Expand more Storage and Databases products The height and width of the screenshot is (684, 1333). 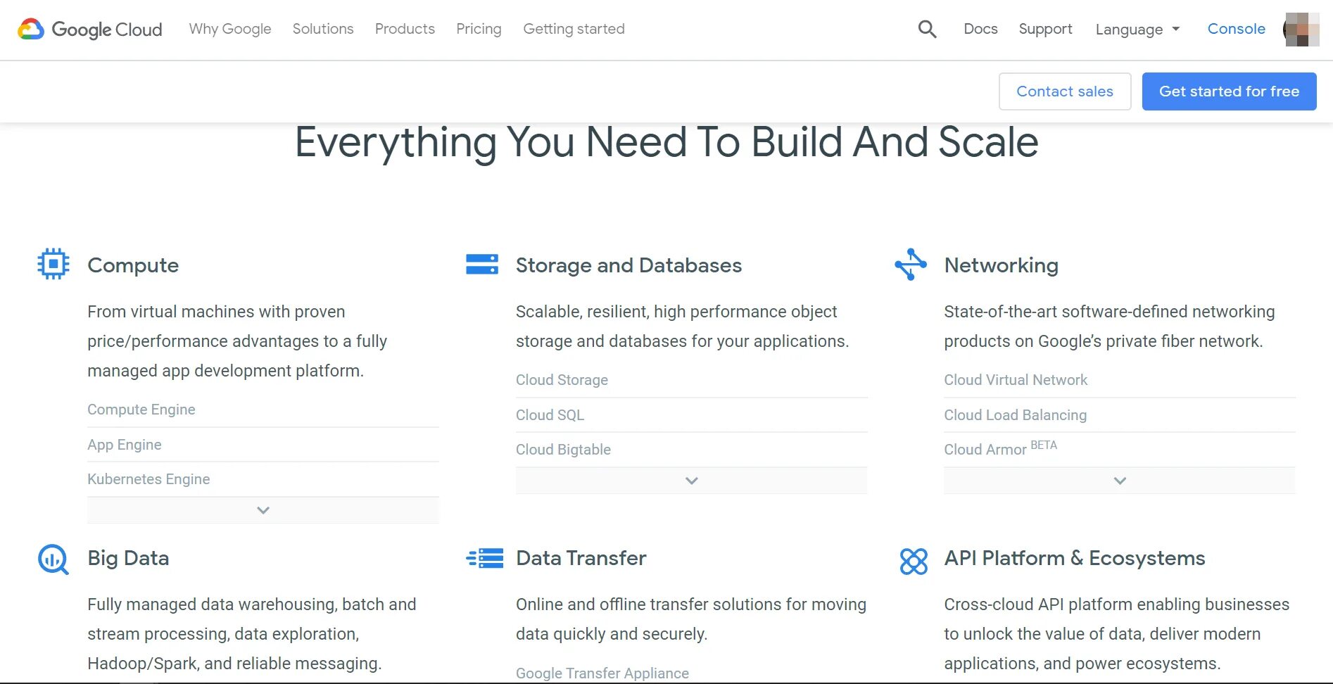coord(691,481)
